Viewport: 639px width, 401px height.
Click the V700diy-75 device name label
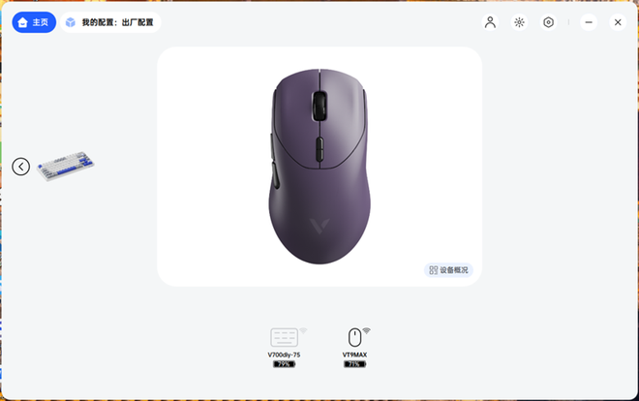click(x=284, y=355)
